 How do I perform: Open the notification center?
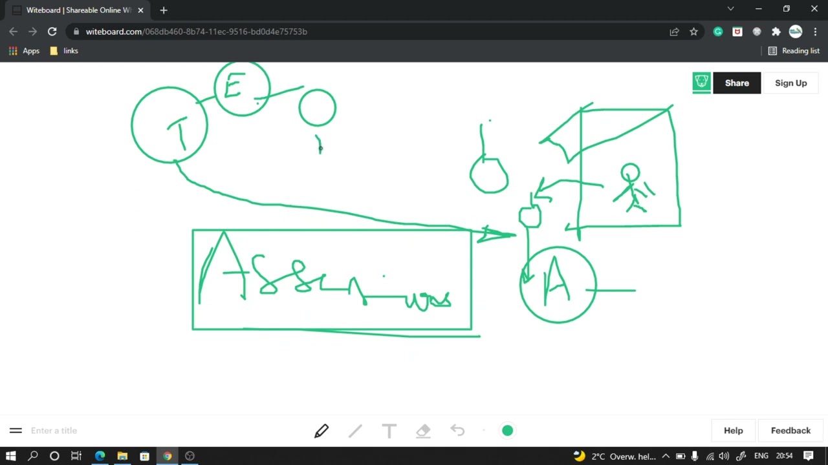[809, 456]
